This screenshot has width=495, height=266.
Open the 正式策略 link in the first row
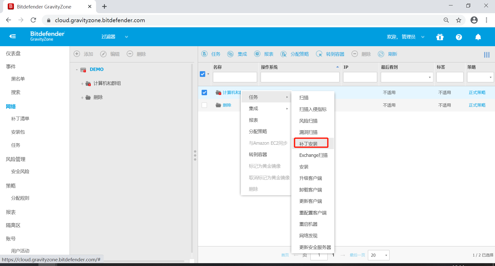(477, 92)
